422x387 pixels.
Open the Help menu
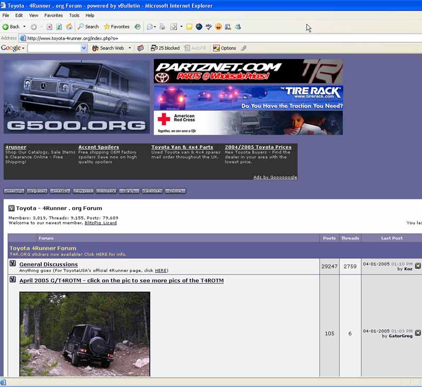tap(90, 15)
